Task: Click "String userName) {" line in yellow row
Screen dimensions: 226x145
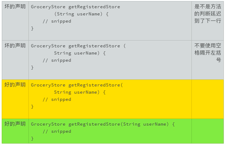Action: tap(80, 92)
